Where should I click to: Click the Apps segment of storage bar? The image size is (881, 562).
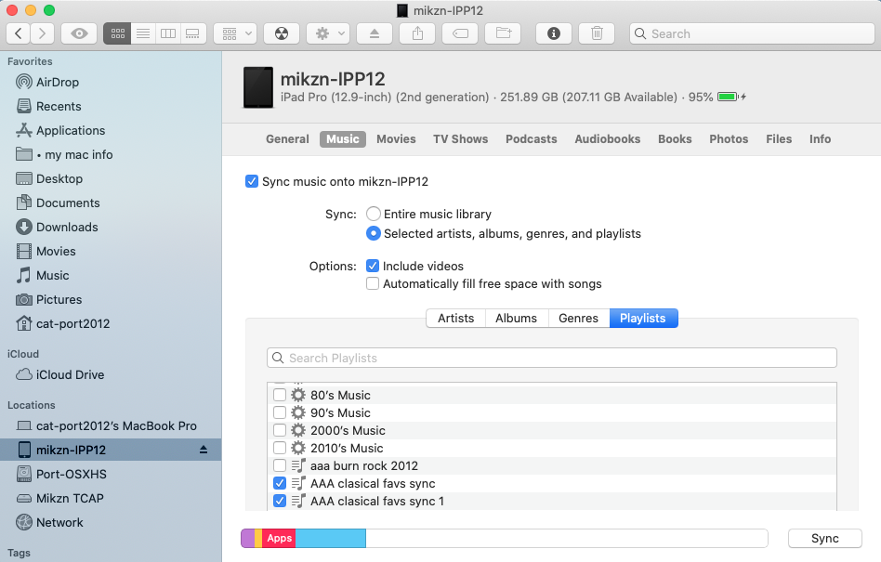279,539
